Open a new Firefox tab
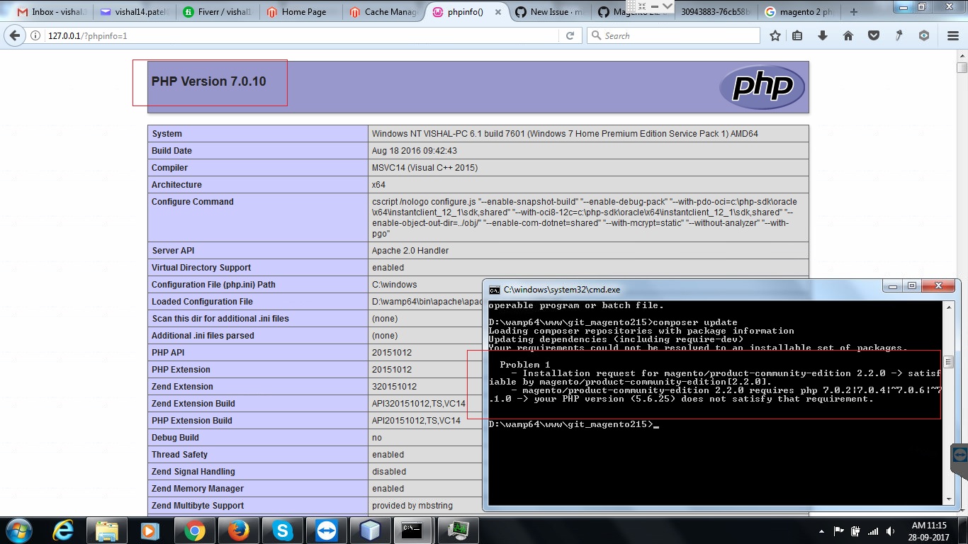 [x=853, y=12]
